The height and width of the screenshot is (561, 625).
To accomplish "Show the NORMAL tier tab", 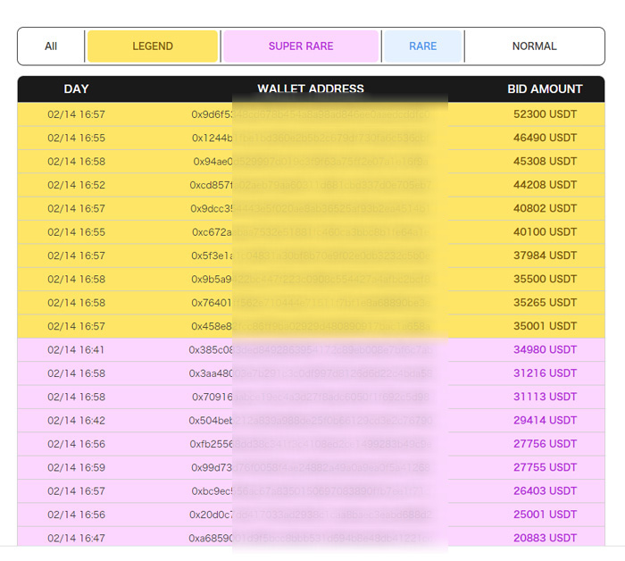I will (534, 46).
